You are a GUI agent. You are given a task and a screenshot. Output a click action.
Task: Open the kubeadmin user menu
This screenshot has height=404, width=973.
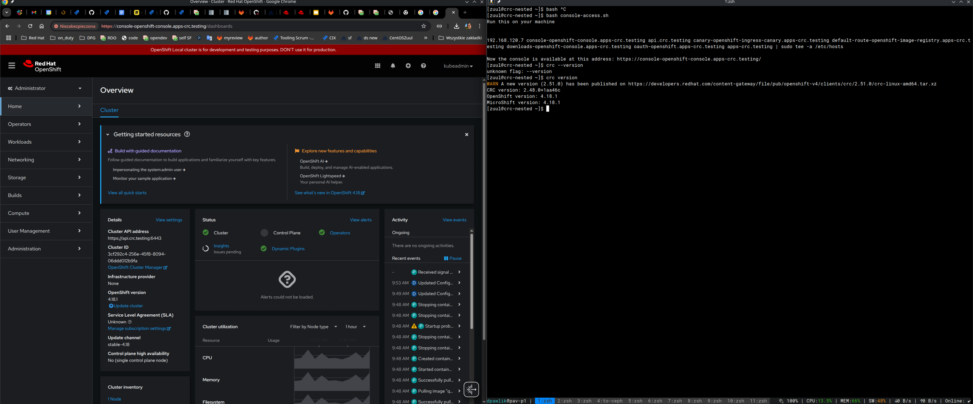coord(458,66)
